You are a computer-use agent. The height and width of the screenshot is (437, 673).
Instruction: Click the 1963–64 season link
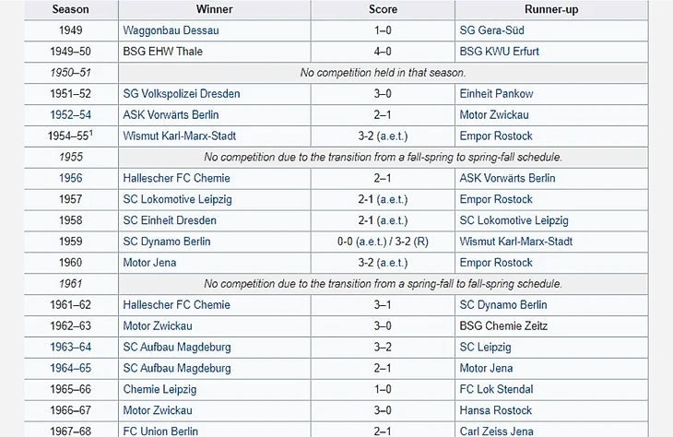point(70,348)
